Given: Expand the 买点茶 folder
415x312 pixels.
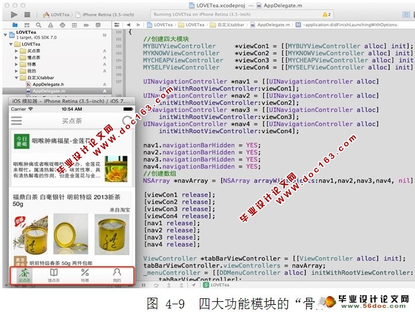Looking at the screenshot, I should (x=17, y=51).
